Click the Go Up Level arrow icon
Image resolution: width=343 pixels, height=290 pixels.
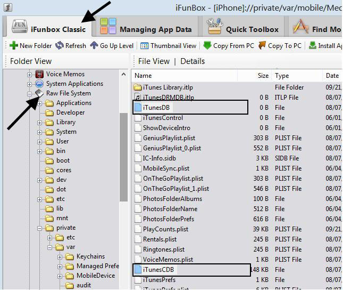[x=94, y=45]
